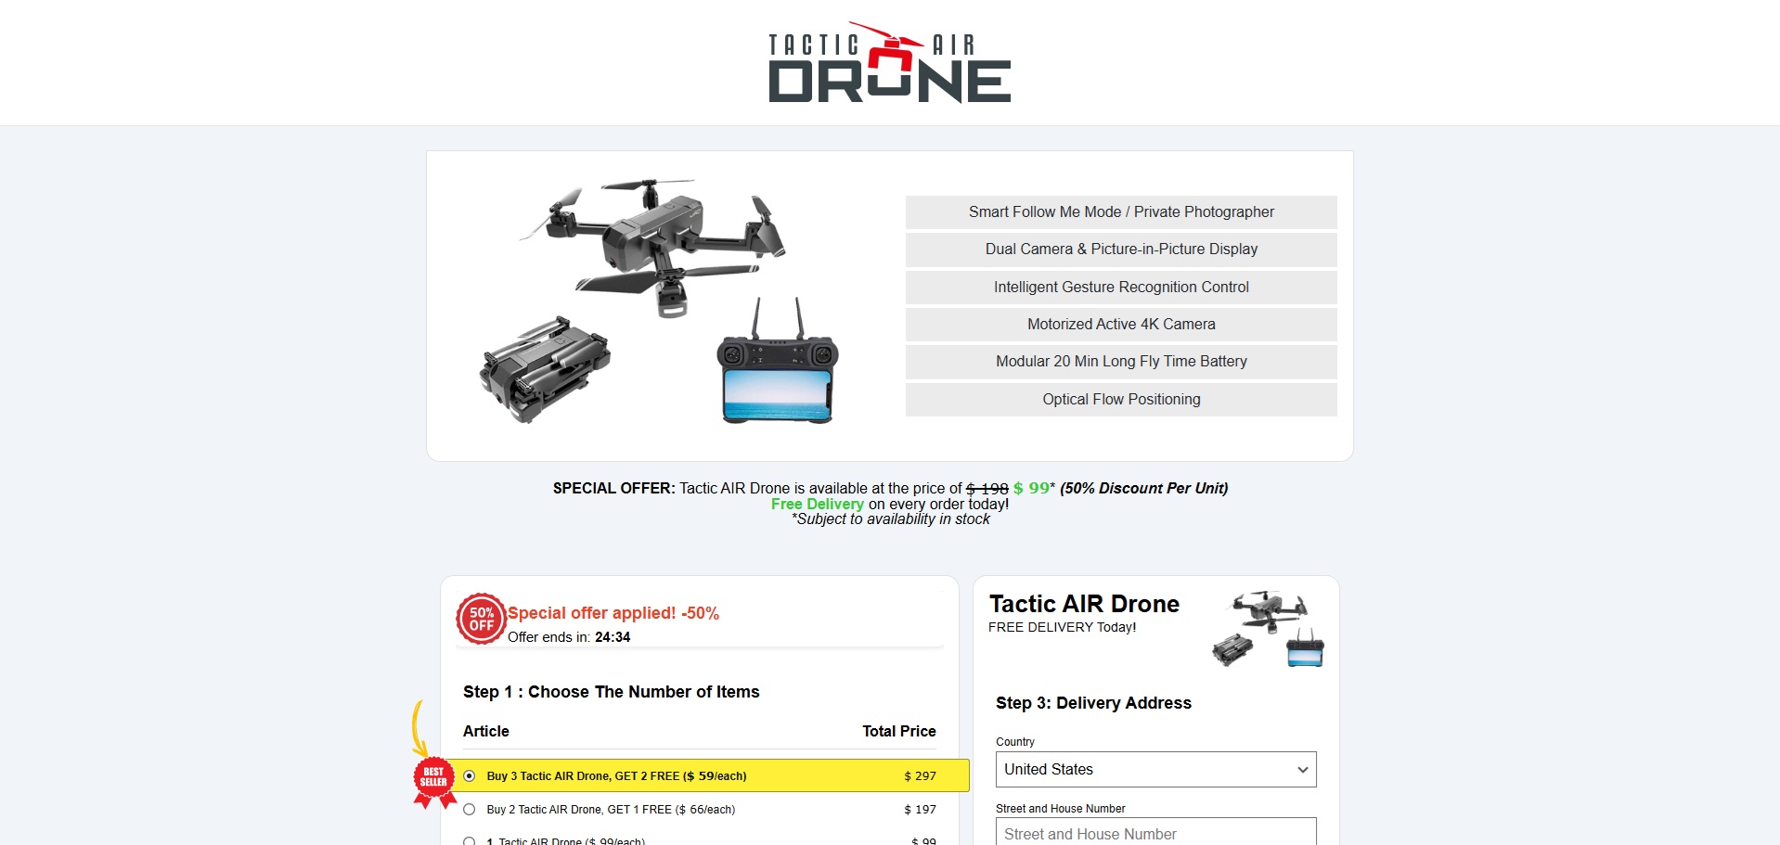Image resolution: width=1780 pixels, height=845 pixels.
Task: Select Buy 2 Get 1 Free option
Action: click(470, 809)
